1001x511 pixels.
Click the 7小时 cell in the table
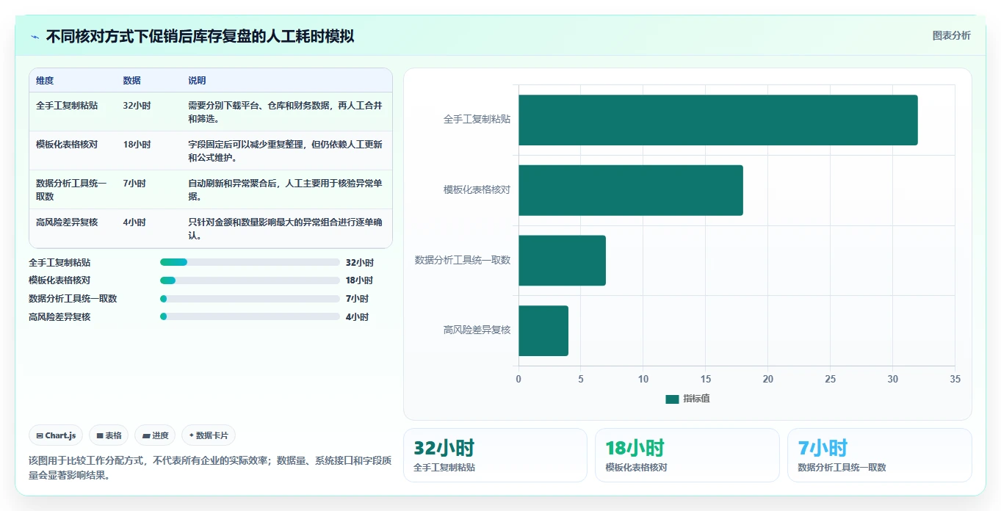pos(134,184)
